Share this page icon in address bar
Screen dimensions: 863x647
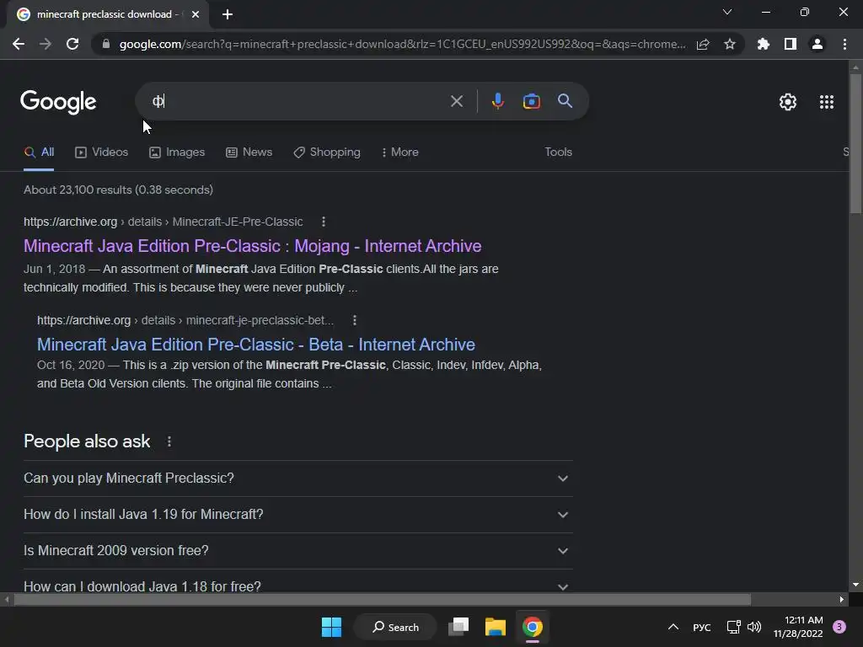pos(703,45)
